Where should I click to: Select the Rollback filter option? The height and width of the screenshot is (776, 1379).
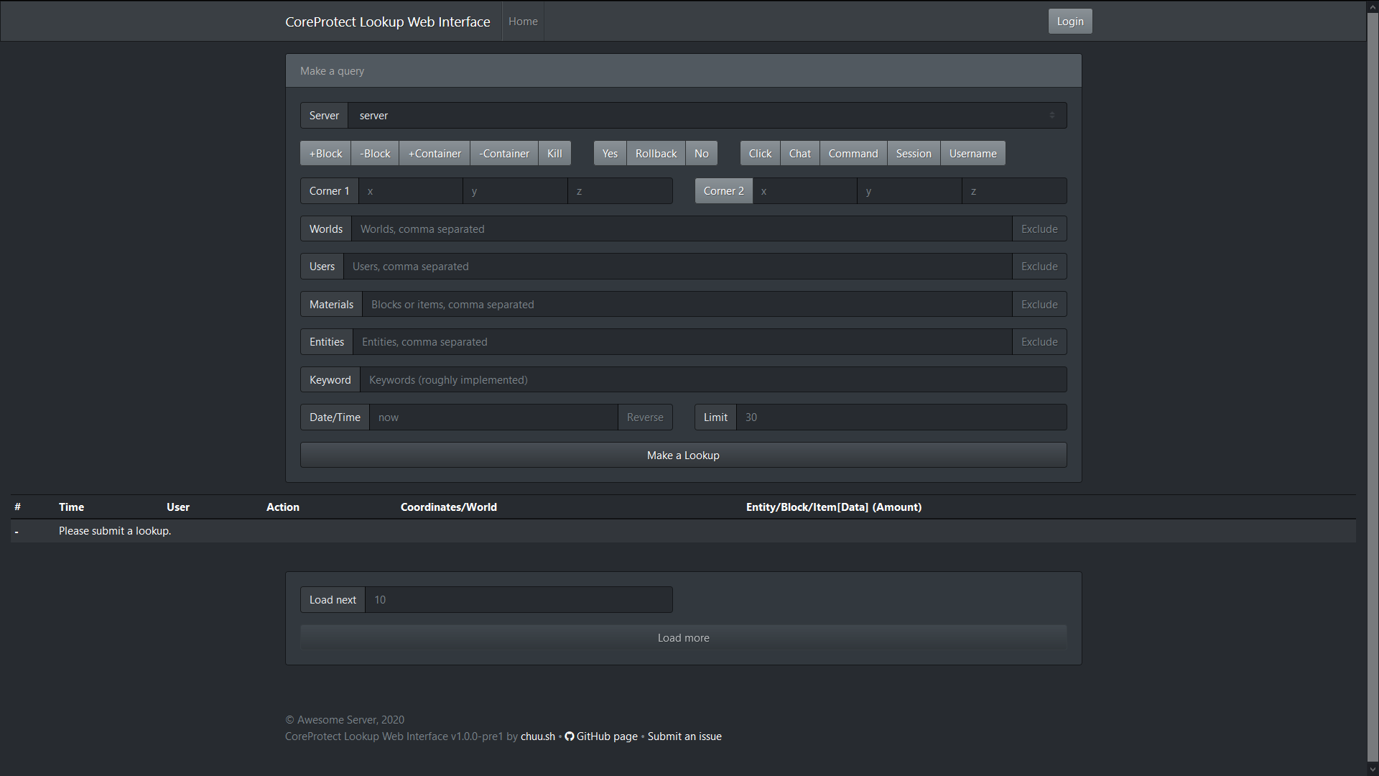point(655,154)
